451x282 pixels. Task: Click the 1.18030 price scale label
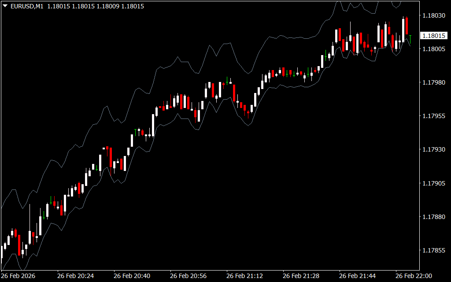click(433, 15)
